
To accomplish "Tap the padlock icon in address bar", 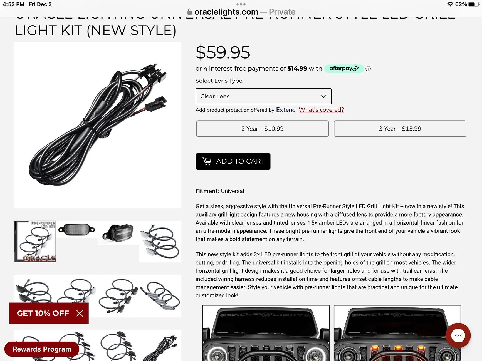I will tap(189, 12).
